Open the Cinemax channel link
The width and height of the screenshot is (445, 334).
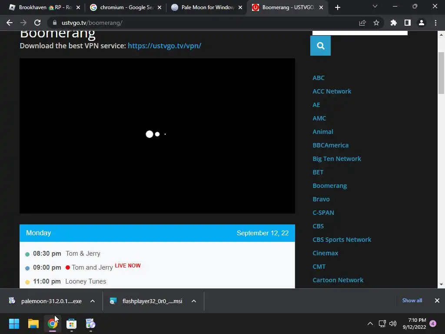click(325, 253)
